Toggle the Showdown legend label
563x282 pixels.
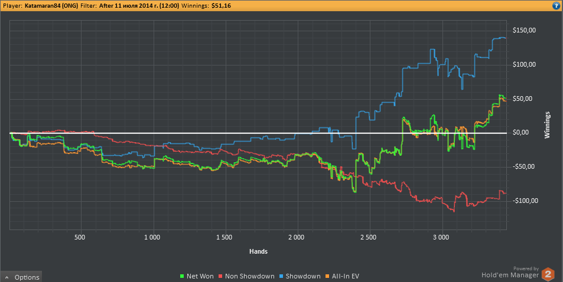[x=304, y=276]
